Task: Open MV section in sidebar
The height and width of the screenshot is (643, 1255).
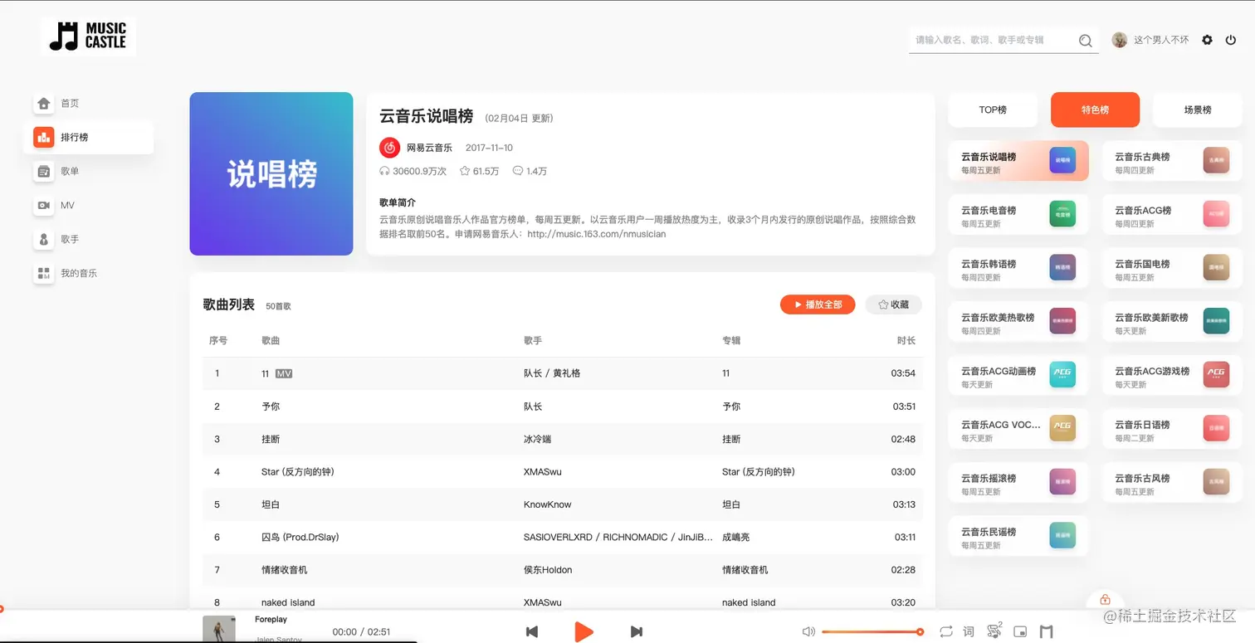Action: point(88,206)
